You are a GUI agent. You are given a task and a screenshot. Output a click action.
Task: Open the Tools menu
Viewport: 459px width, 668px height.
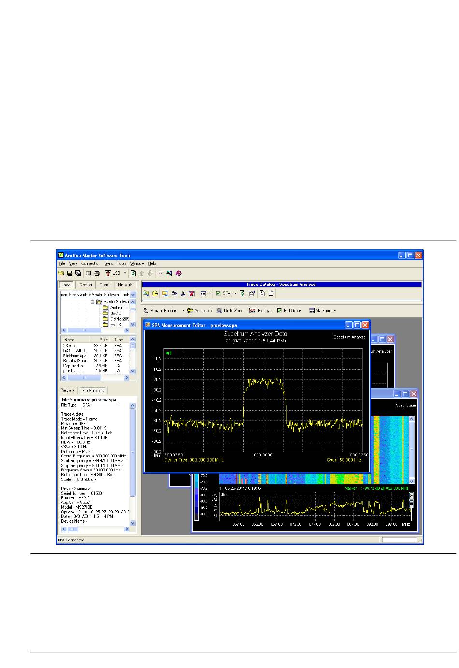click(122, 264)
